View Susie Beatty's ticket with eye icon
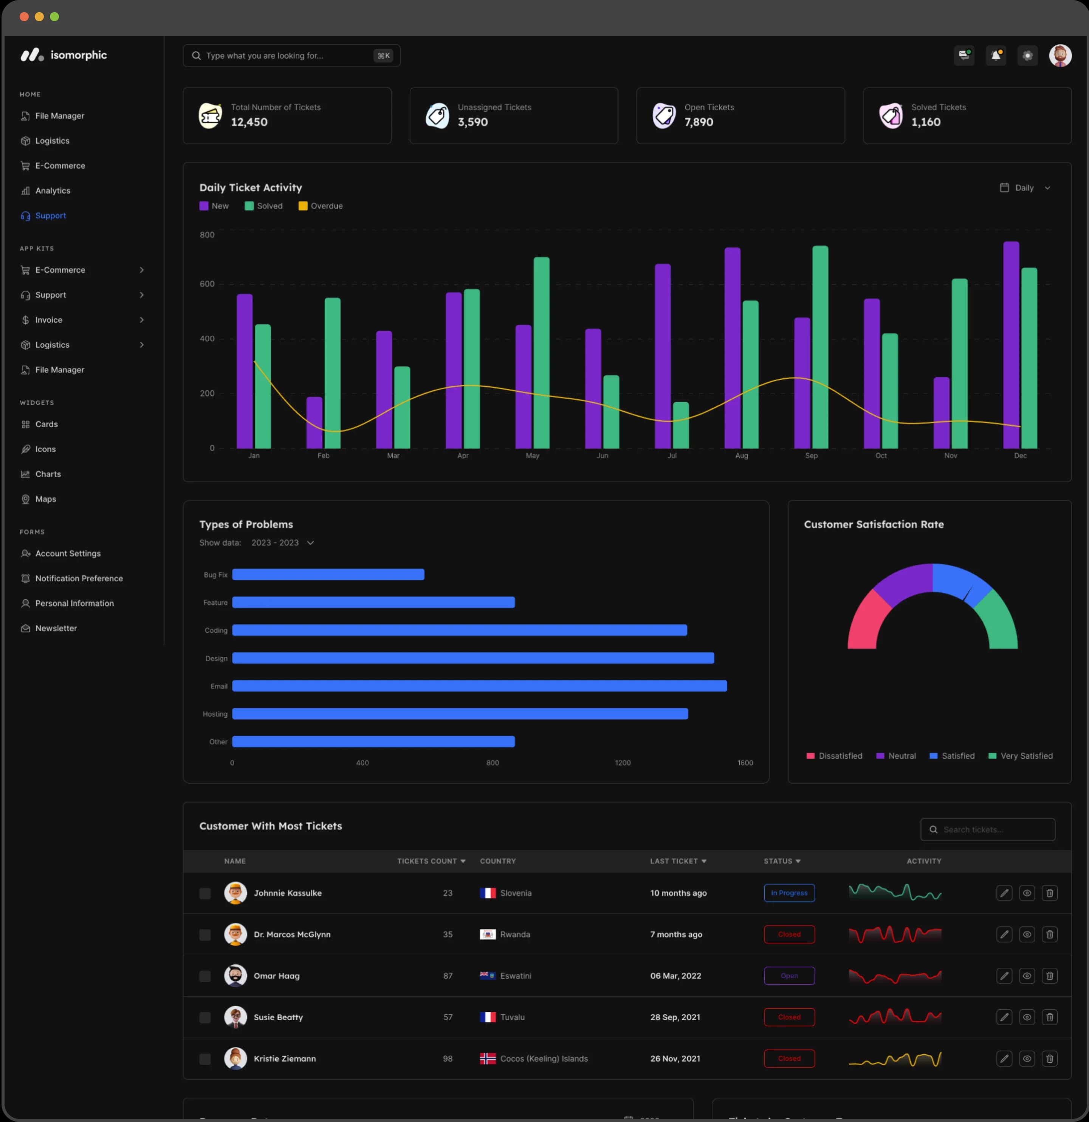The height and width of the screenshot is (1122, 1089). [1027, 1017]
